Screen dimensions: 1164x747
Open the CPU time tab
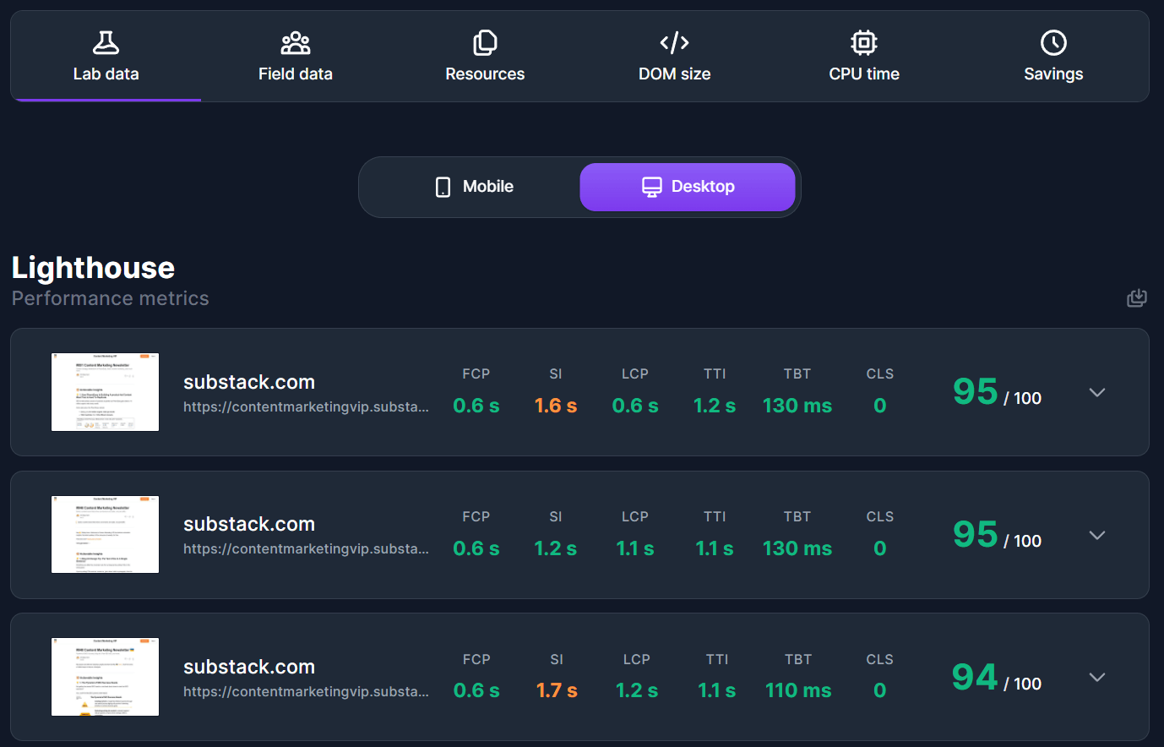[x=864, y=57]
